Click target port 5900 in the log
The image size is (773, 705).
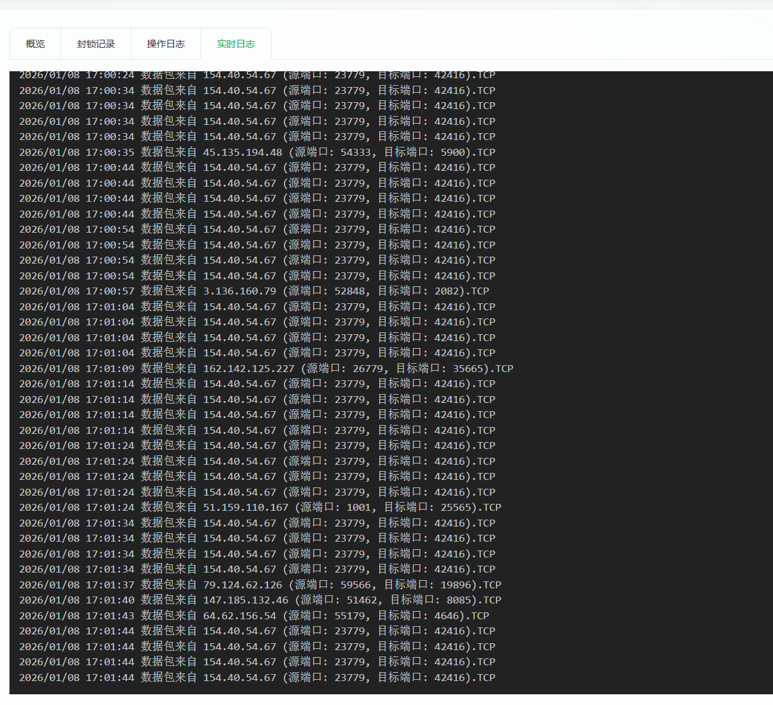[x=452, y=153]
